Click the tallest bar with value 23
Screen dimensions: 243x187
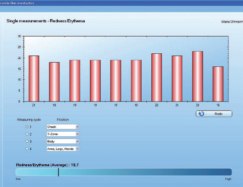[198, 76]
